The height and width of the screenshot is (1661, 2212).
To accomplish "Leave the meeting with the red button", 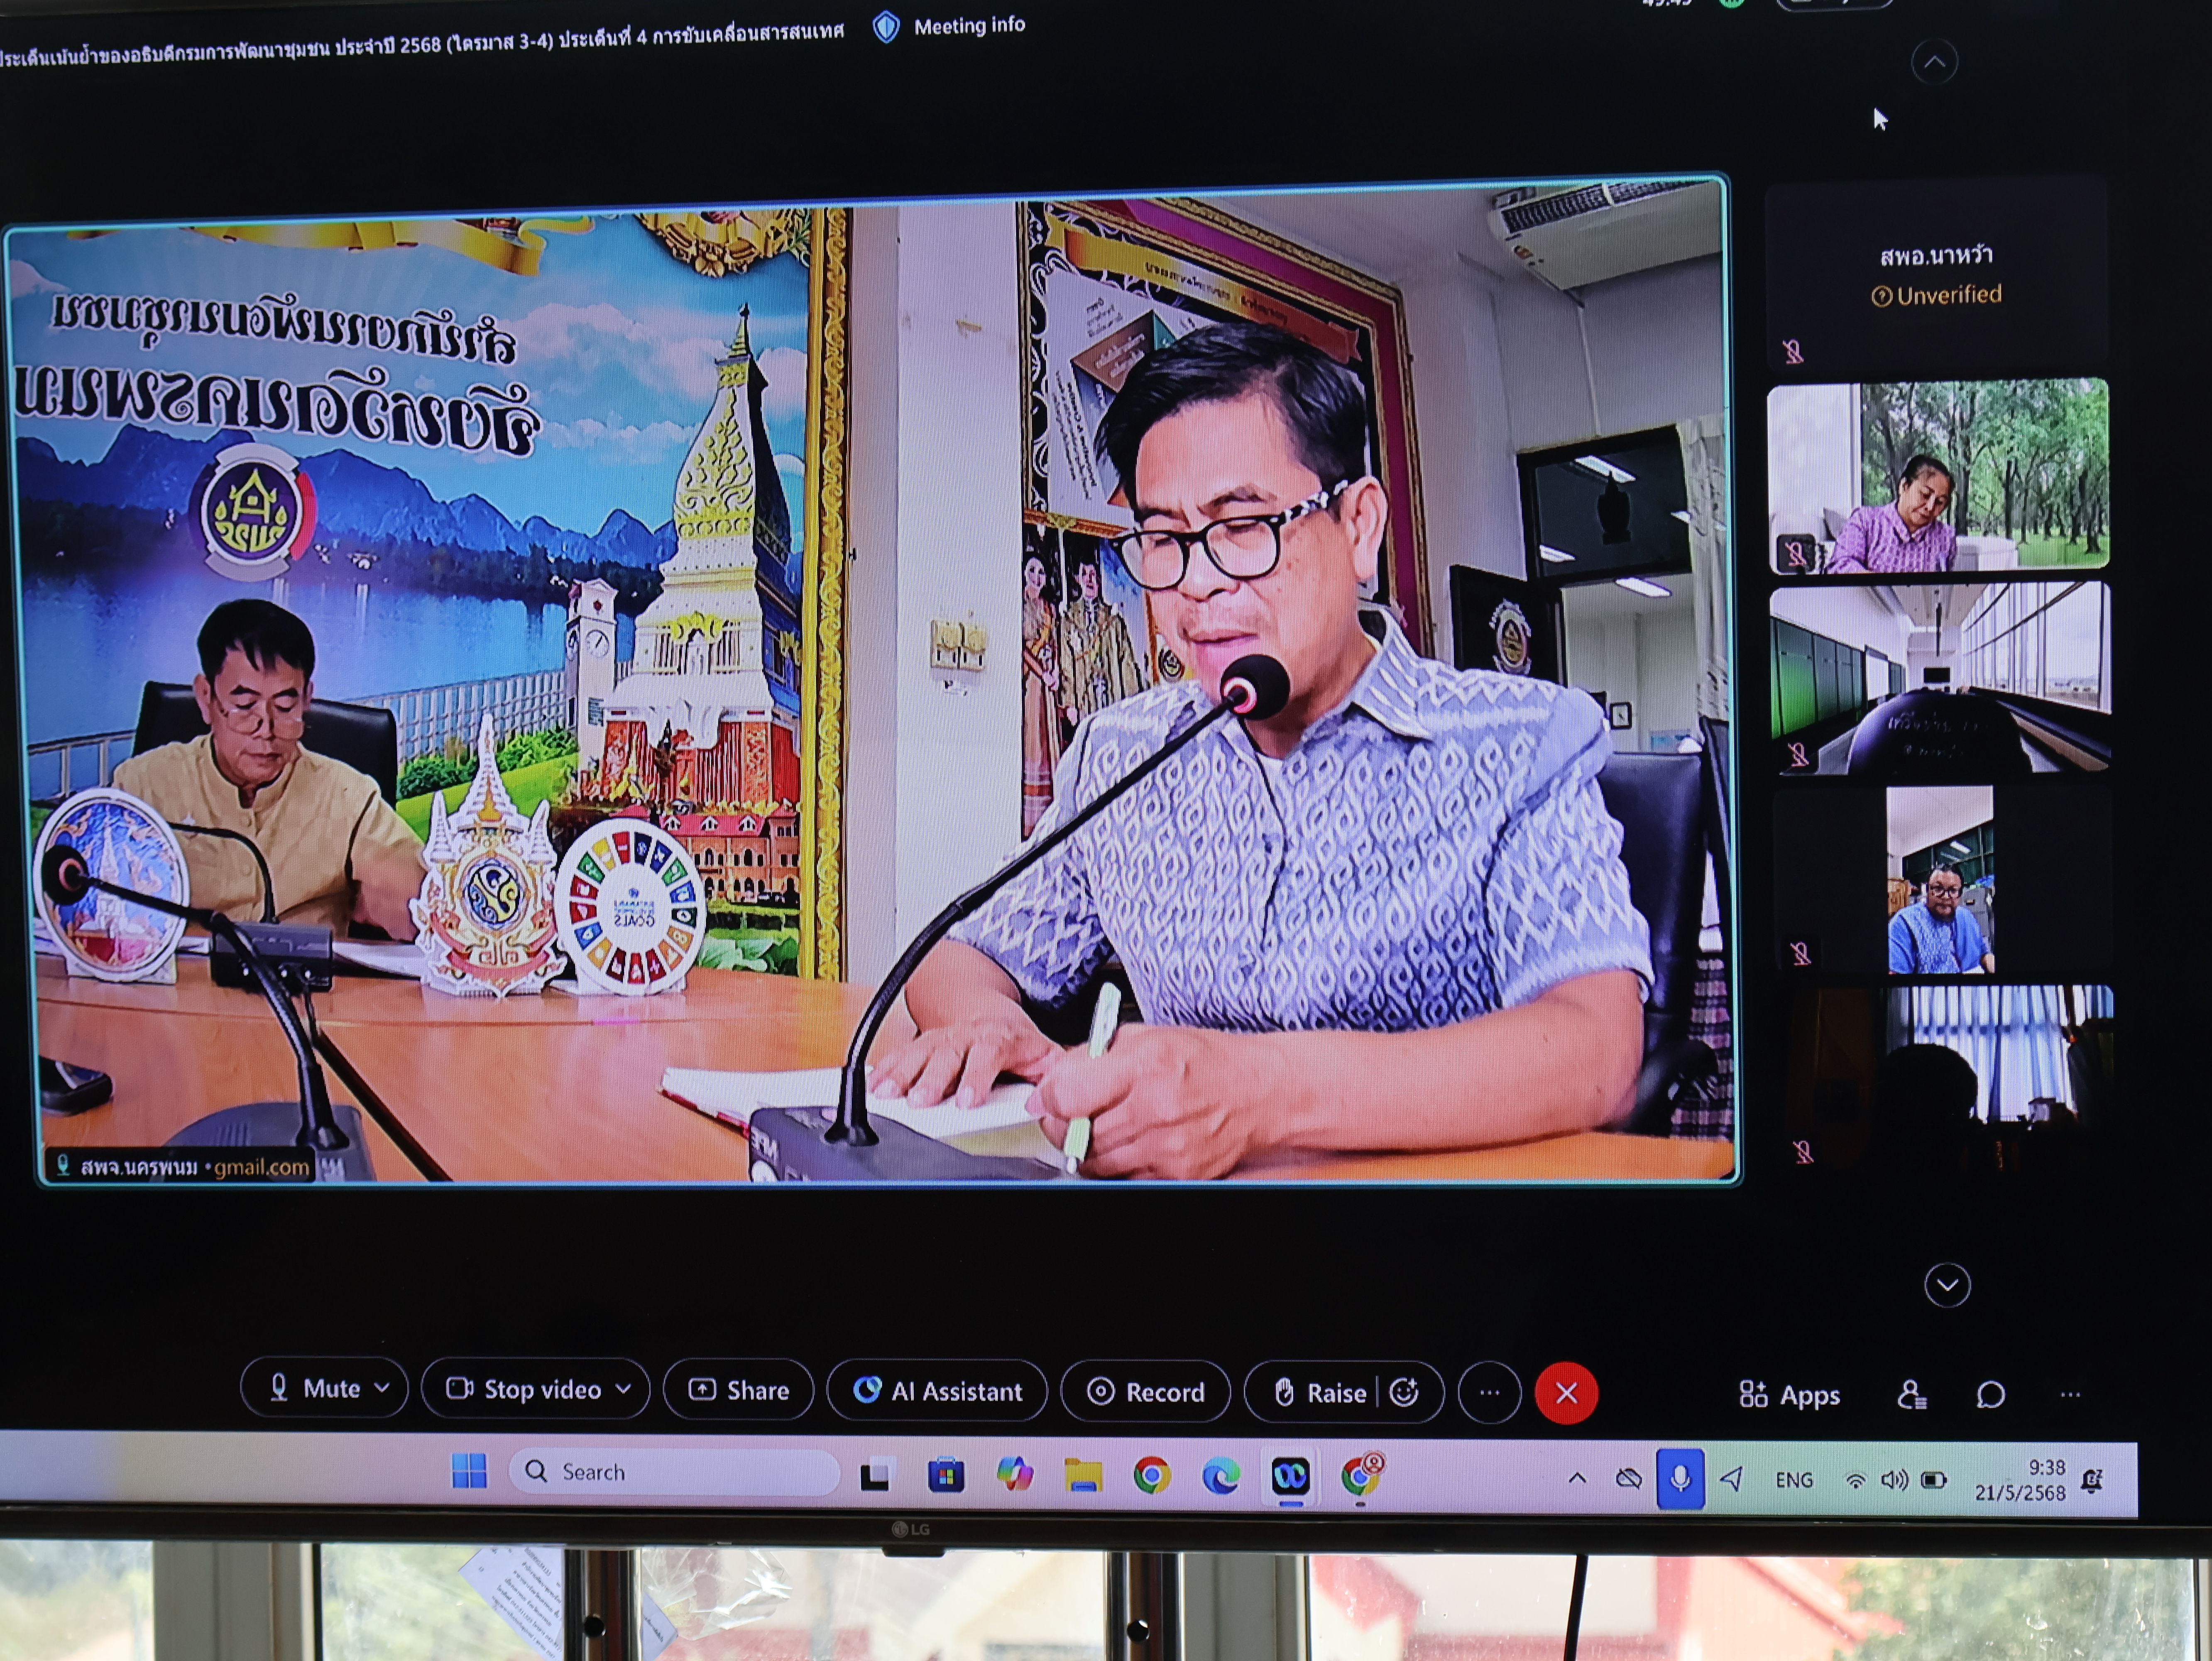I will pyautogui.click(x=1566, y=1393).
